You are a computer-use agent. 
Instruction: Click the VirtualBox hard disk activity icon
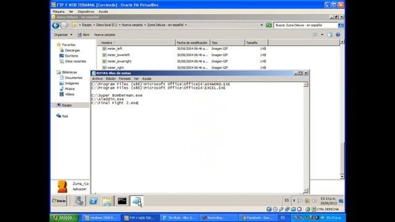269,209
